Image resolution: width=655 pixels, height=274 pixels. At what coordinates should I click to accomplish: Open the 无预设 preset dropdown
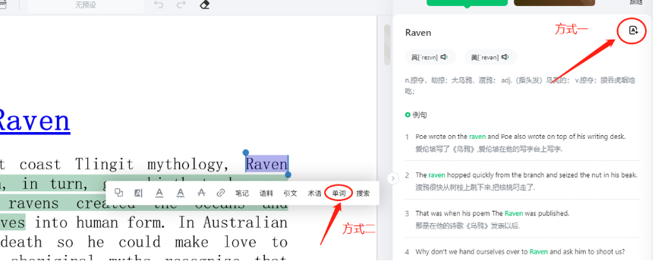pyautogui.click(x=85, y=5)
